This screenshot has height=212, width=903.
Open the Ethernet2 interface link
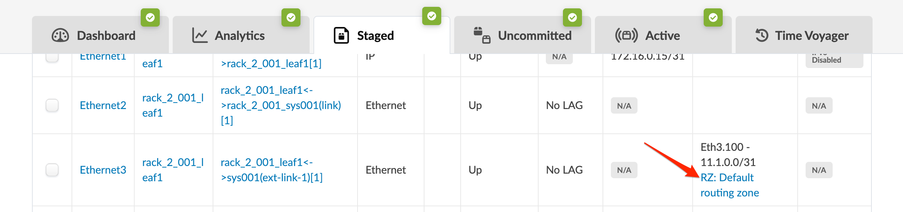103,105
